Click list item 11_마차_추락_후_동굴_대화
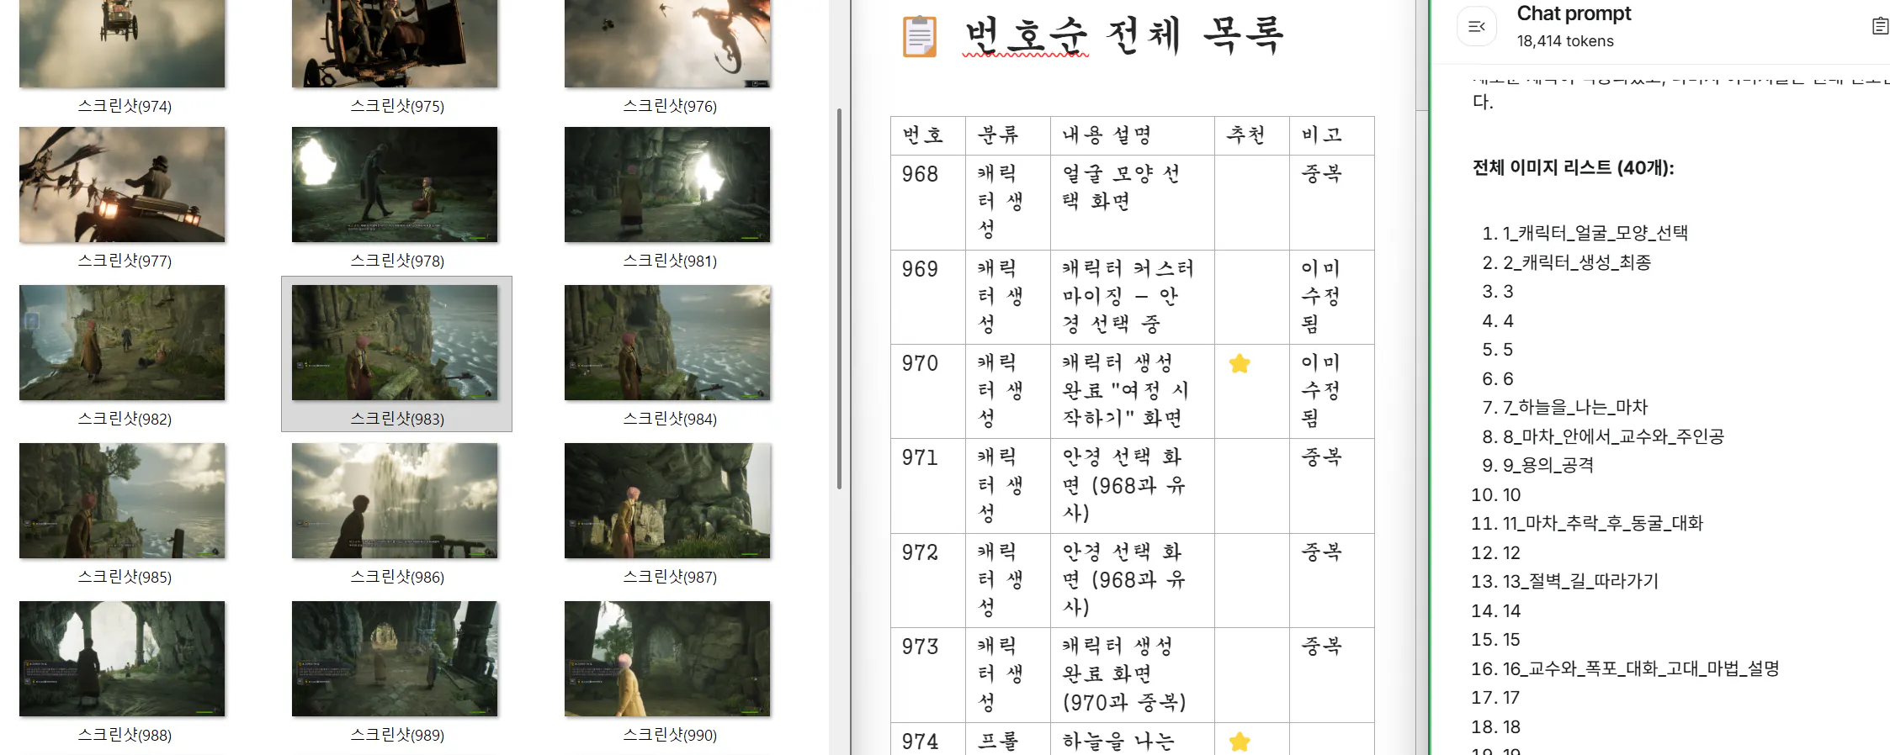This screenshot has height=755, width=1890. click(x=1603, y=523)
